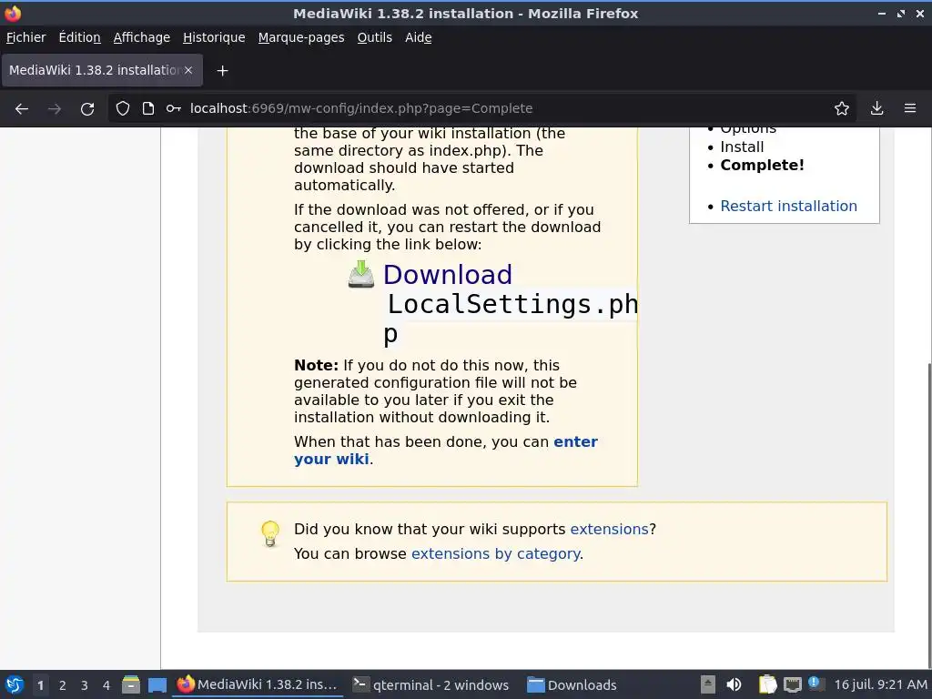Open the Firefox hamburger menu

tap(910, 108)
